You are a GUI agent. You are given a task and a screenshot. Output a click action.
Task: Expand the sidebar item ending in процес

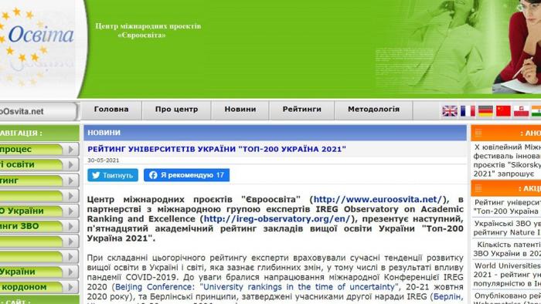click(39, 150)
